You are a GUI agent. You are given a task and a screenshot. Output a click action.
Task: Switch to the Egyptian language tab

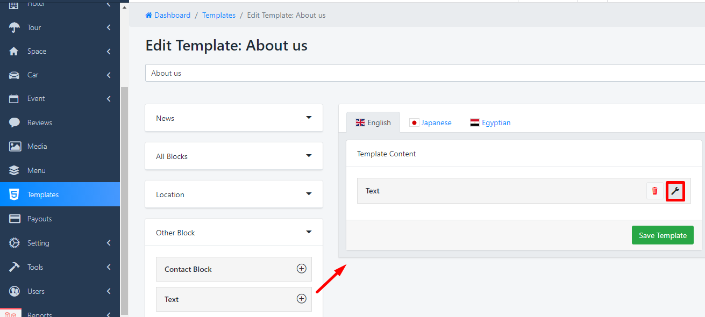click(490, 123)
